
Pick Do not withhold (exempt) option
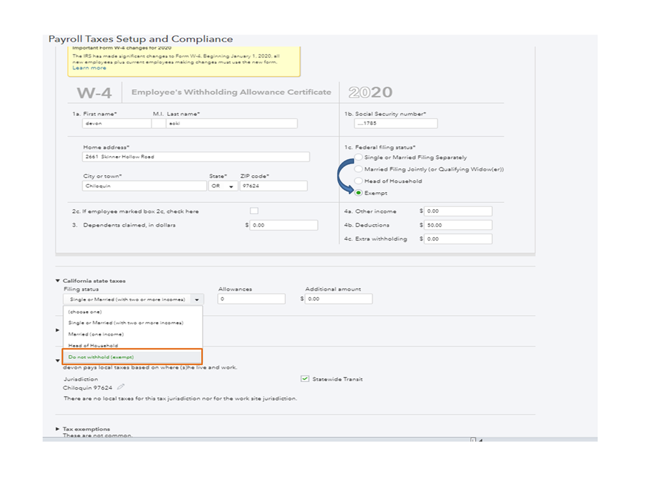132,357
